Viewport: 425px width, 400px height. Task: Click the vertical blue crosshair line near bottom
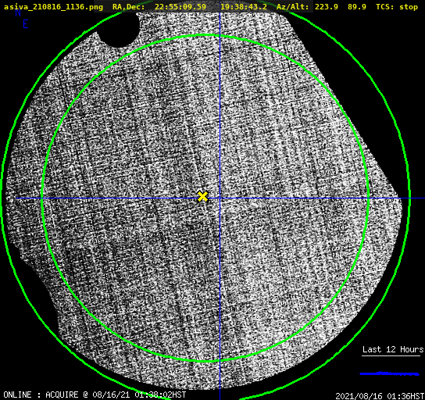coord(220,380)
